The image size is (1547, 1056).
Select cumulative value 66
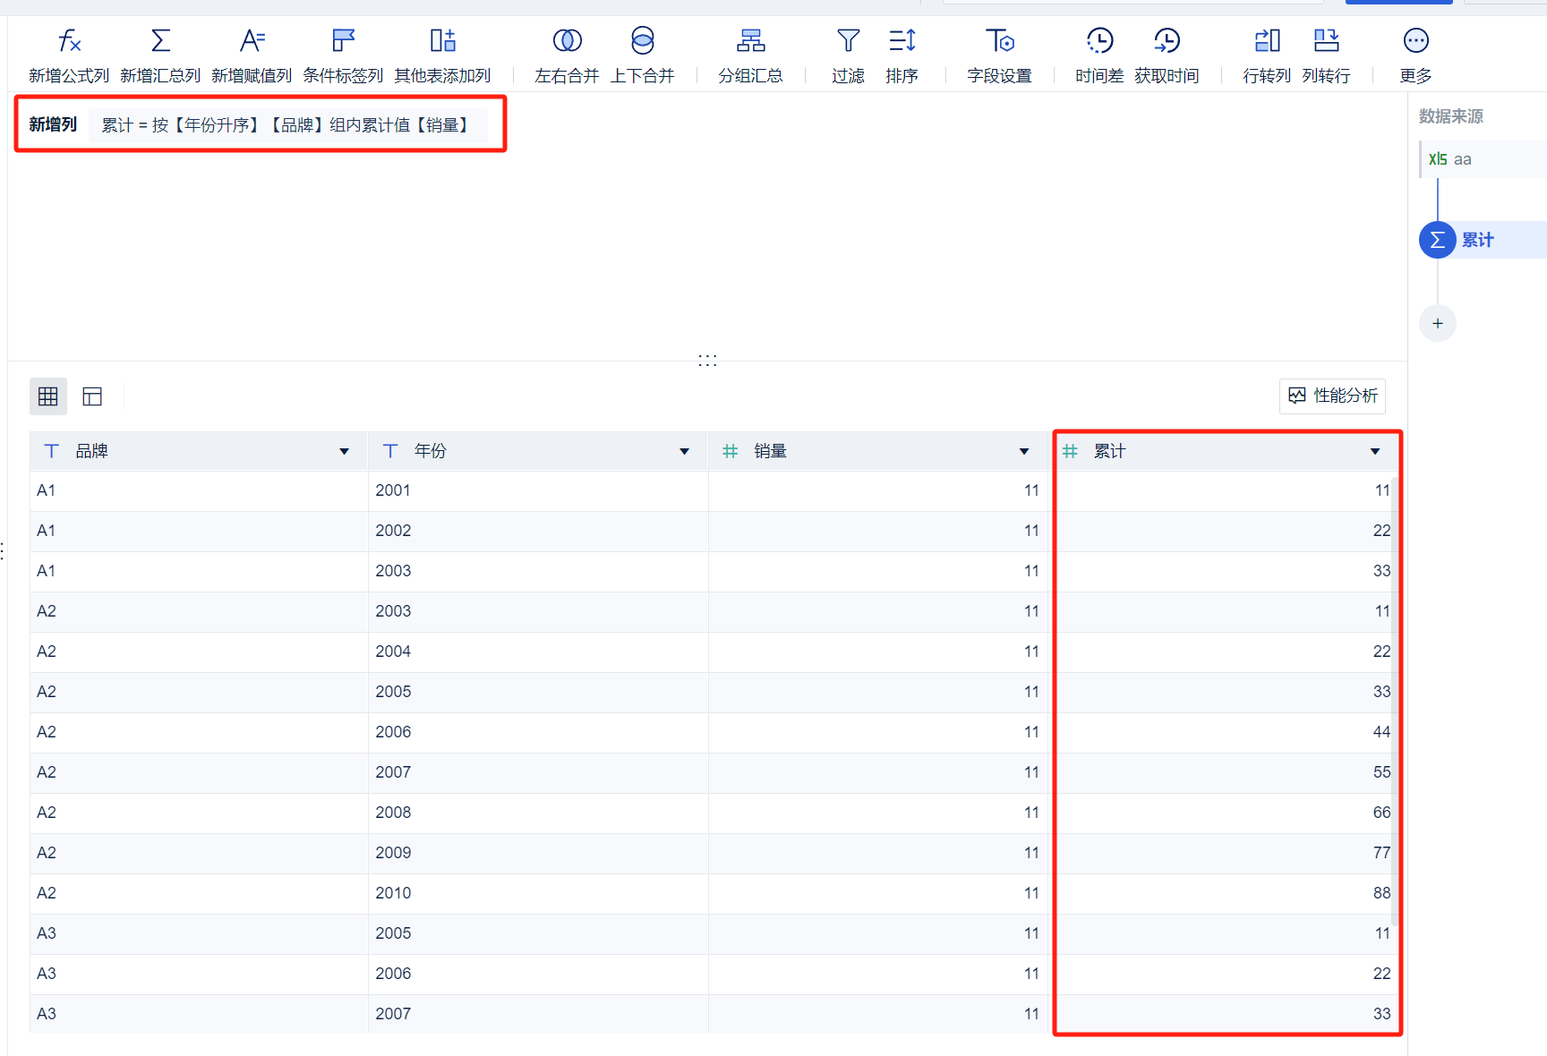point(1225,813)
